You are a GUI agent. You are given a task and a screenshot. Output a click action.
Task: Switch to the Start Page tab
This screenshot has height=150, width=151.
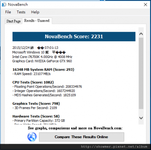tap(14, 21)
